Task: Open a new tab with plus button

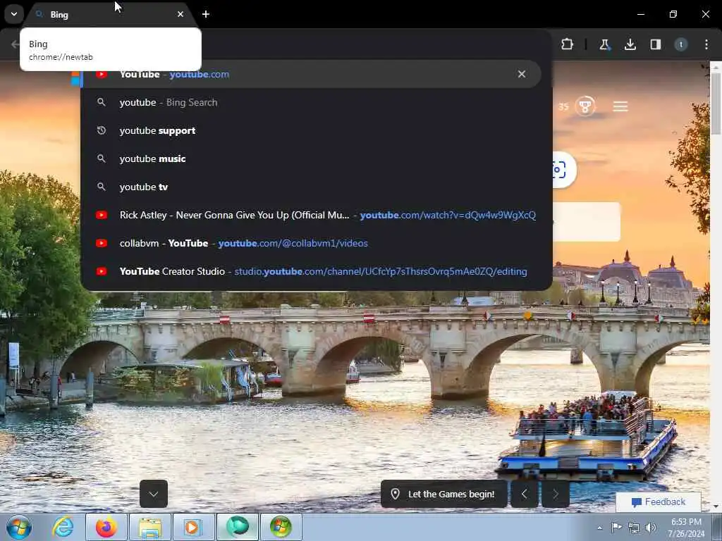Action: coord(206,14)
